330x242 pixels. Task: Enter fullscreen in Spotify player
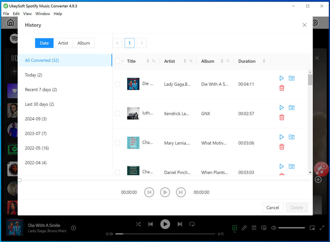[322, 228]
